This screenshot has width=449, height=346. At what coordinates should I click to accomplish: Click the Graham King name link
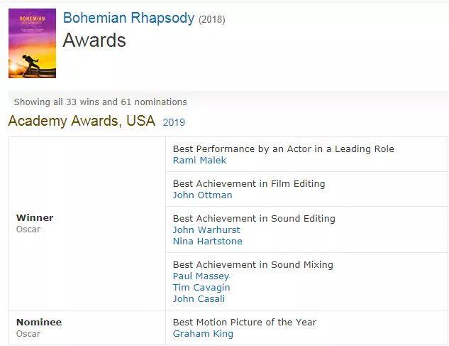coord(203,334)
